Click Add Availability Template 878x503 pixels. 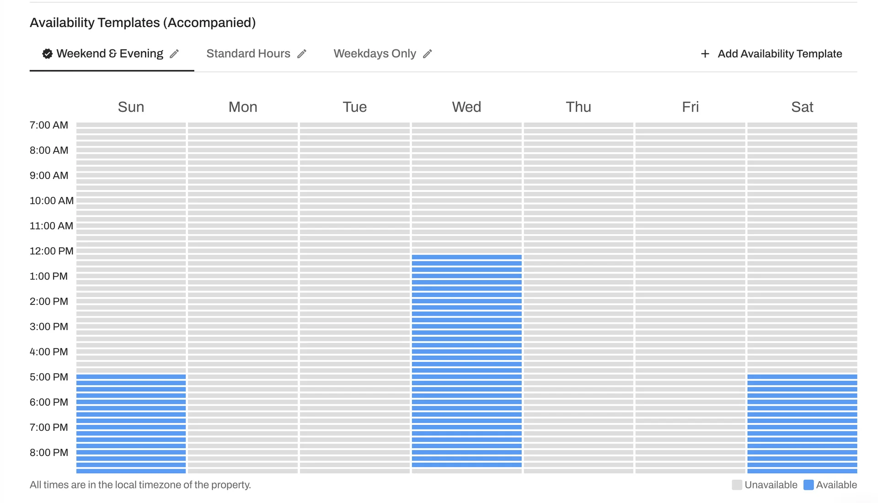pyautogui.click(x=779, y=53)
